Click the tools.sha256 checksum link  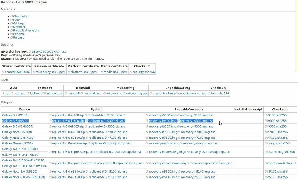pos(220,94)
